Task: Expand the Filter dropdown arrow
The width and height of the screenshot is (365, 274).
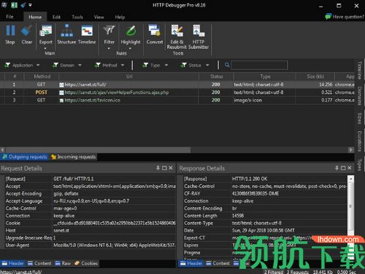Action: click(x=109, y=48)
